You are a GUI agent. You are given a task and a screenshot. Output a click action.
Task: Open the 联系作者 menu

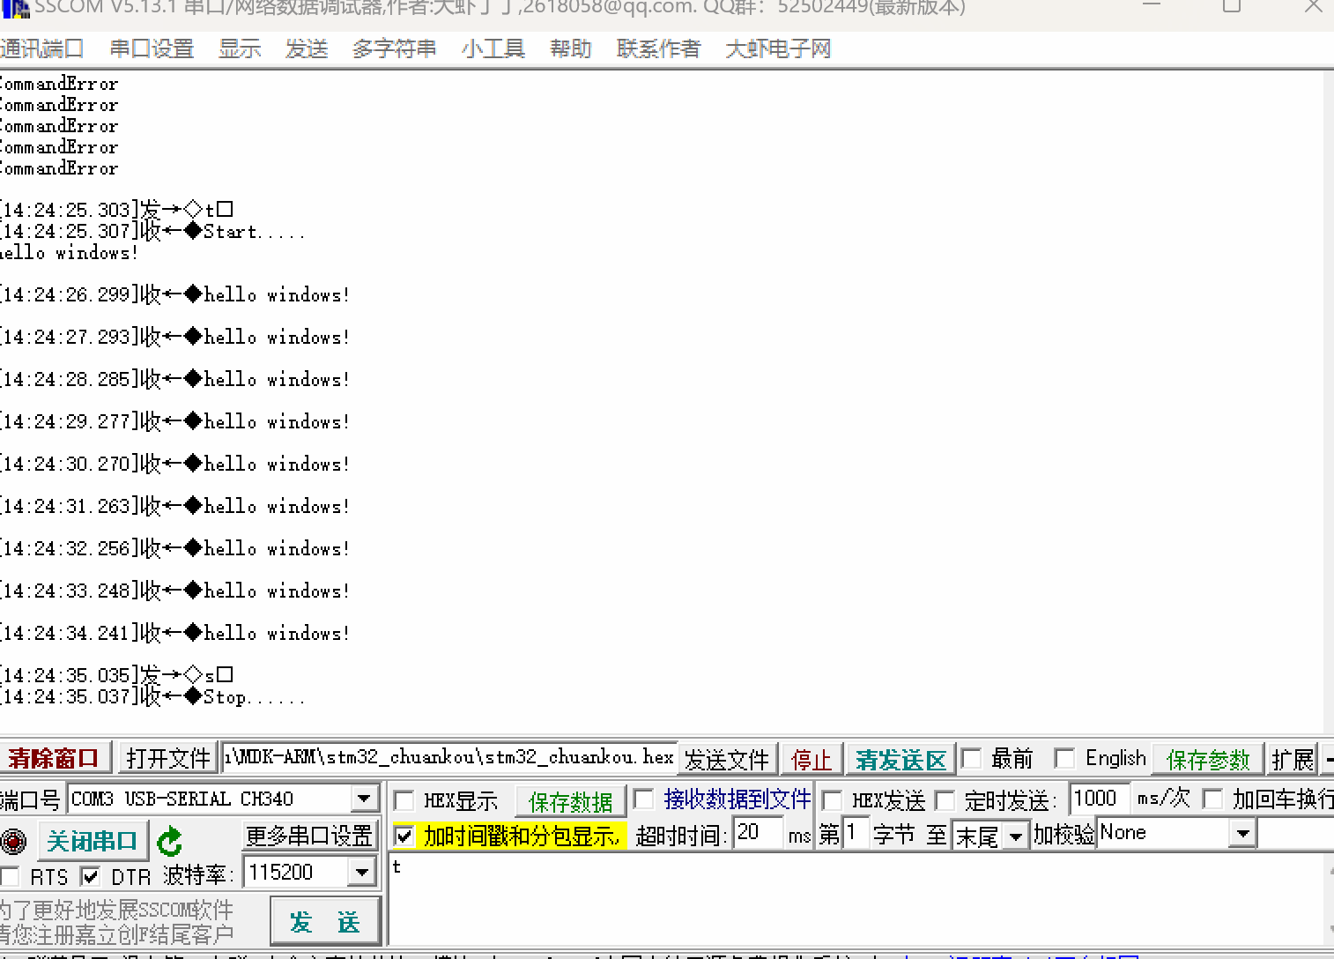click(658, 48)
